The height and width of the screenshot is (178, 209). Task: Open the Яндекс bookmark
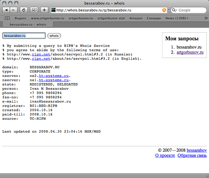tap(21, 18)
